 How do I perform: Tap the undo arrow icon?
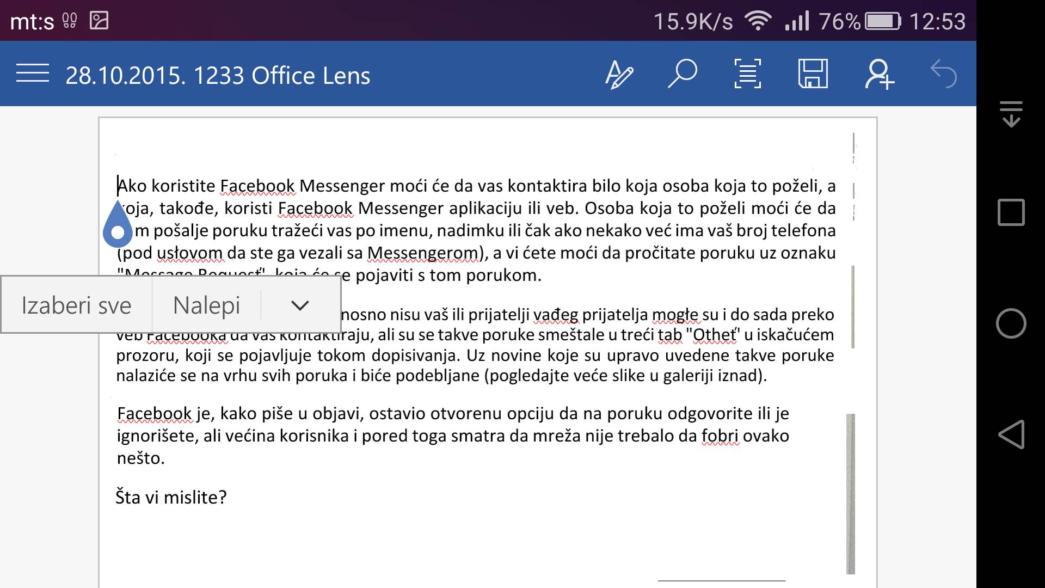[944, 74]
